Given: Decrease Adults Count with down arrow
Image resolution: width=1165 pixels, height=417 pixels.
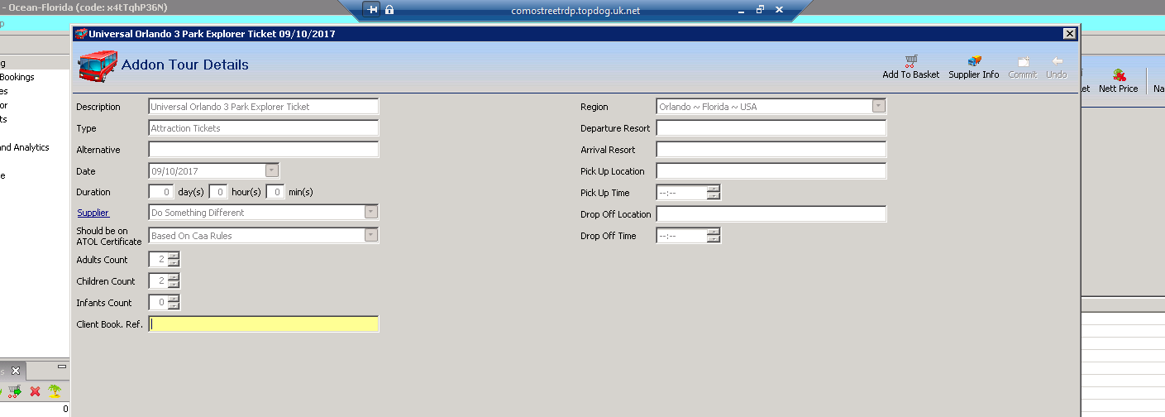Looking at the screenshot, I should pyautogui.click(x=173, y=263).
